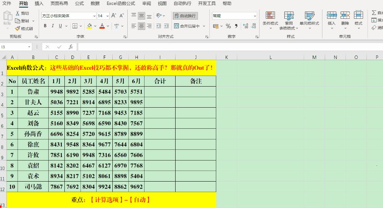383x208 pixels.
Task: Click Merge and Center (合并后居中) button
Action: point(187,26)
